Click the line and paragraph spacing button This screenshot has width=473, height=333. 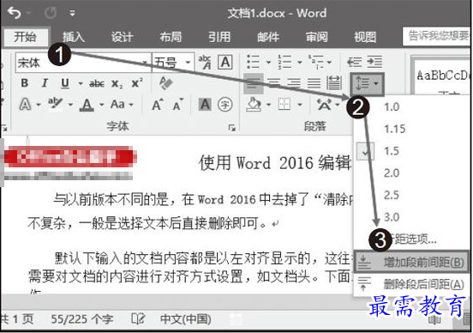tap(367, 84)
